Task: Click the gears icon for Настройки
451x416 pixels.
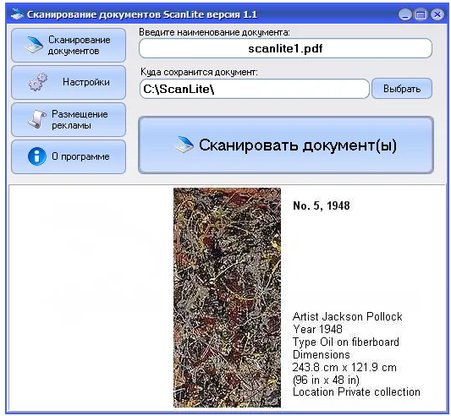Action: click(x=38, y=82)
